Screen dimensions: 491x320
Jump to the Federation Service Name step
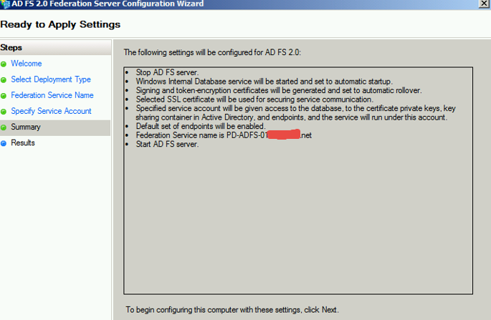pyautogui.click(x=52, y=95)
